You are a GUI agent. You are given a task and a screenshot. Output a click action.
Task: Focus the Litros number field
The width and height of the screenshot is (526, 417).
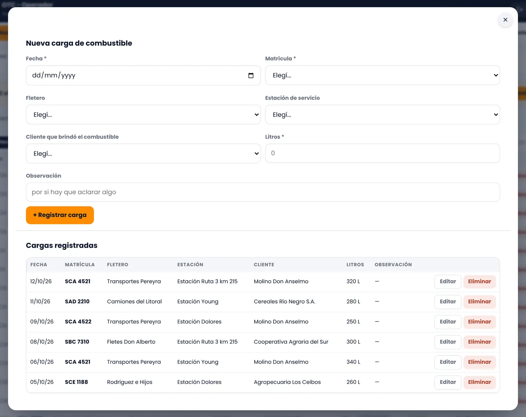[x=382, y=153]
